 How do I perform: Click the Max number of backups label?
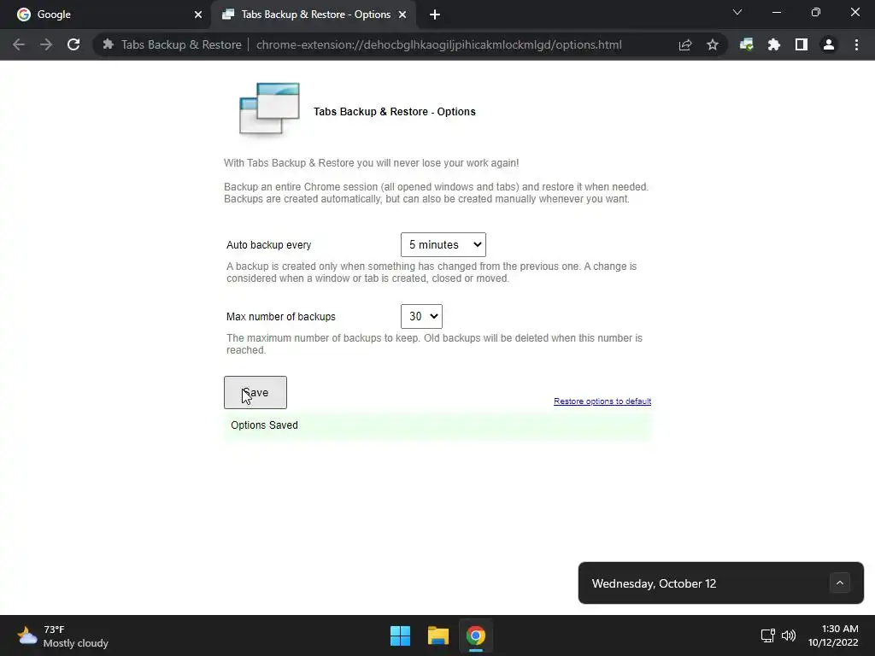[x=280, y=317]
